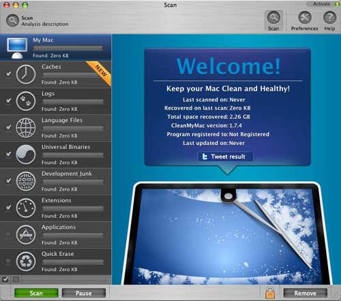Click the window resize corner grip
The image size is (341, 301).
click(x=336, y=295)
